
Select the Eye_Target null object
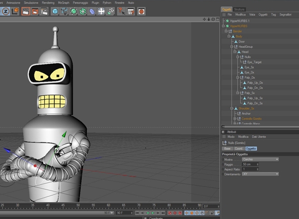254,62
